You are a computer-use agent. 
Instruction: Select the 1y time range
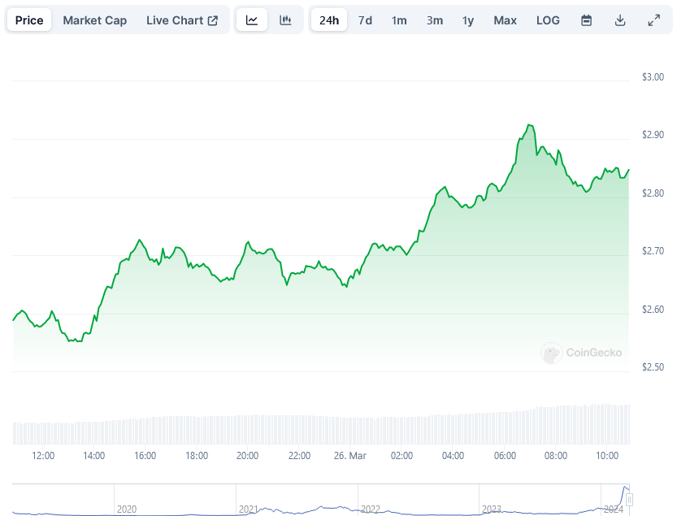click(468, 20)
